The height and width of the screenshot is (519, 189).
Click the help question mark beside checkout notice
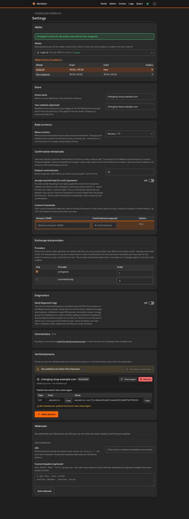tap(83, 369)
